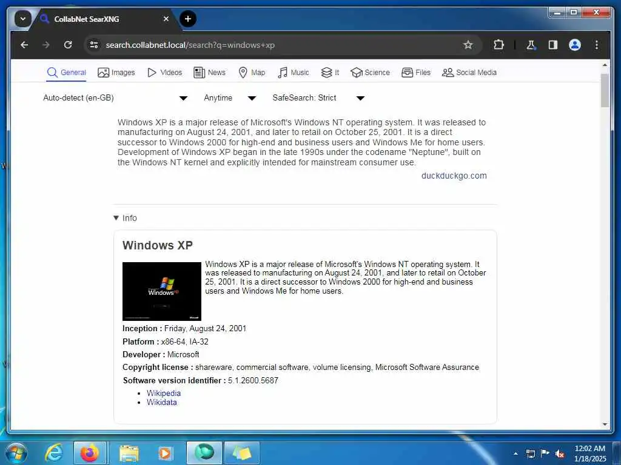Select the General search category
Screen dimensions: 621x465
coord(66,73)
